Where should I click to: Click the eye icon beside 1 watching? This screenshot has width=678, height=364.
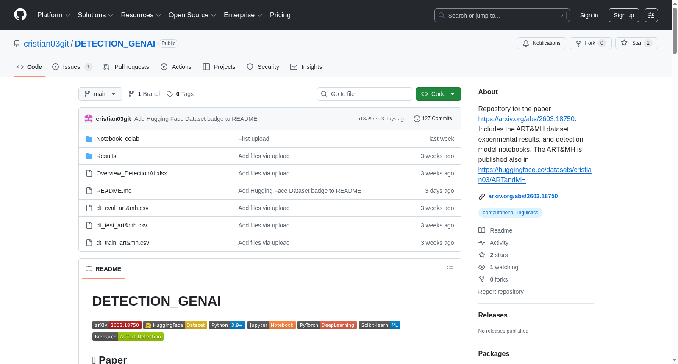[482, 267]
